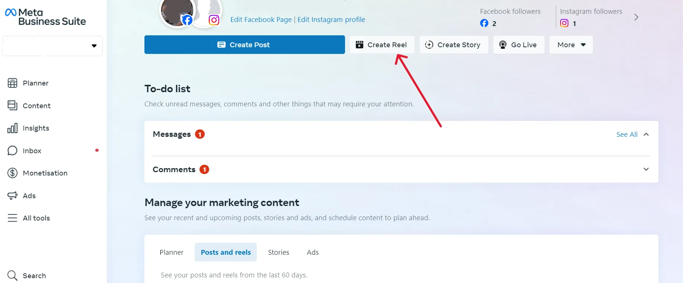Click the Create Reel button
The image size is (683, 283).
(x=382, y=45)
